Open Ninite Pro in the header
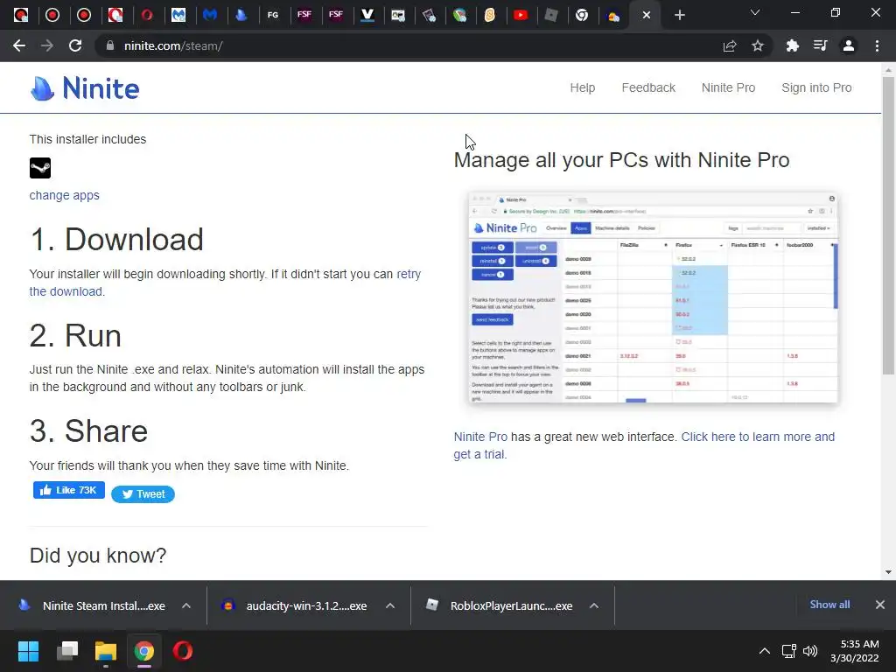The image size is (896, 672). [x=729, y=88]
